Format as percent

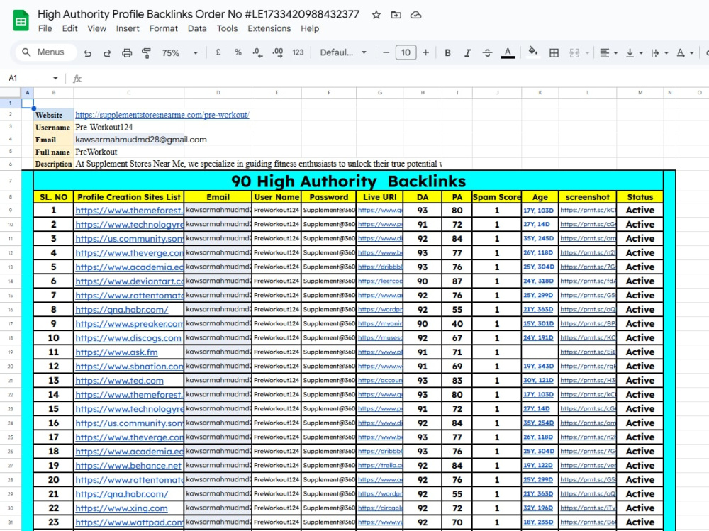coord(238,52)
